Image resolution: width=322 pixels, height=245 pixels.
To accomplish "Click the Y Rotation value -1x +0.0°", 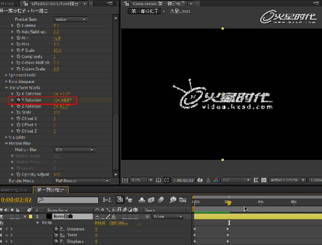I will pyautogui.click(x=62, y=100).
